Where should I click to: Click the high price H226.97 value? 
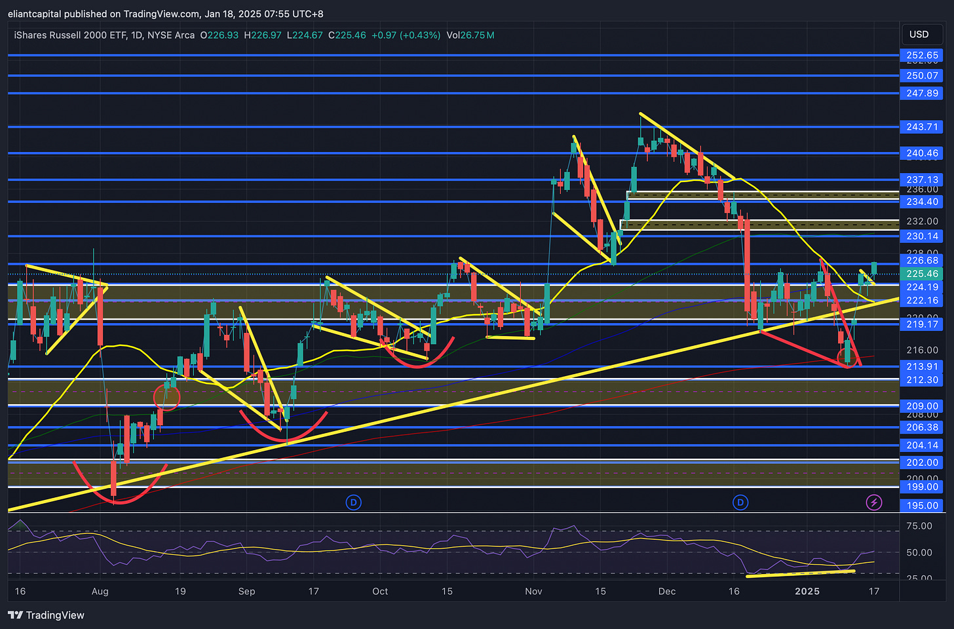click(263, 35)
